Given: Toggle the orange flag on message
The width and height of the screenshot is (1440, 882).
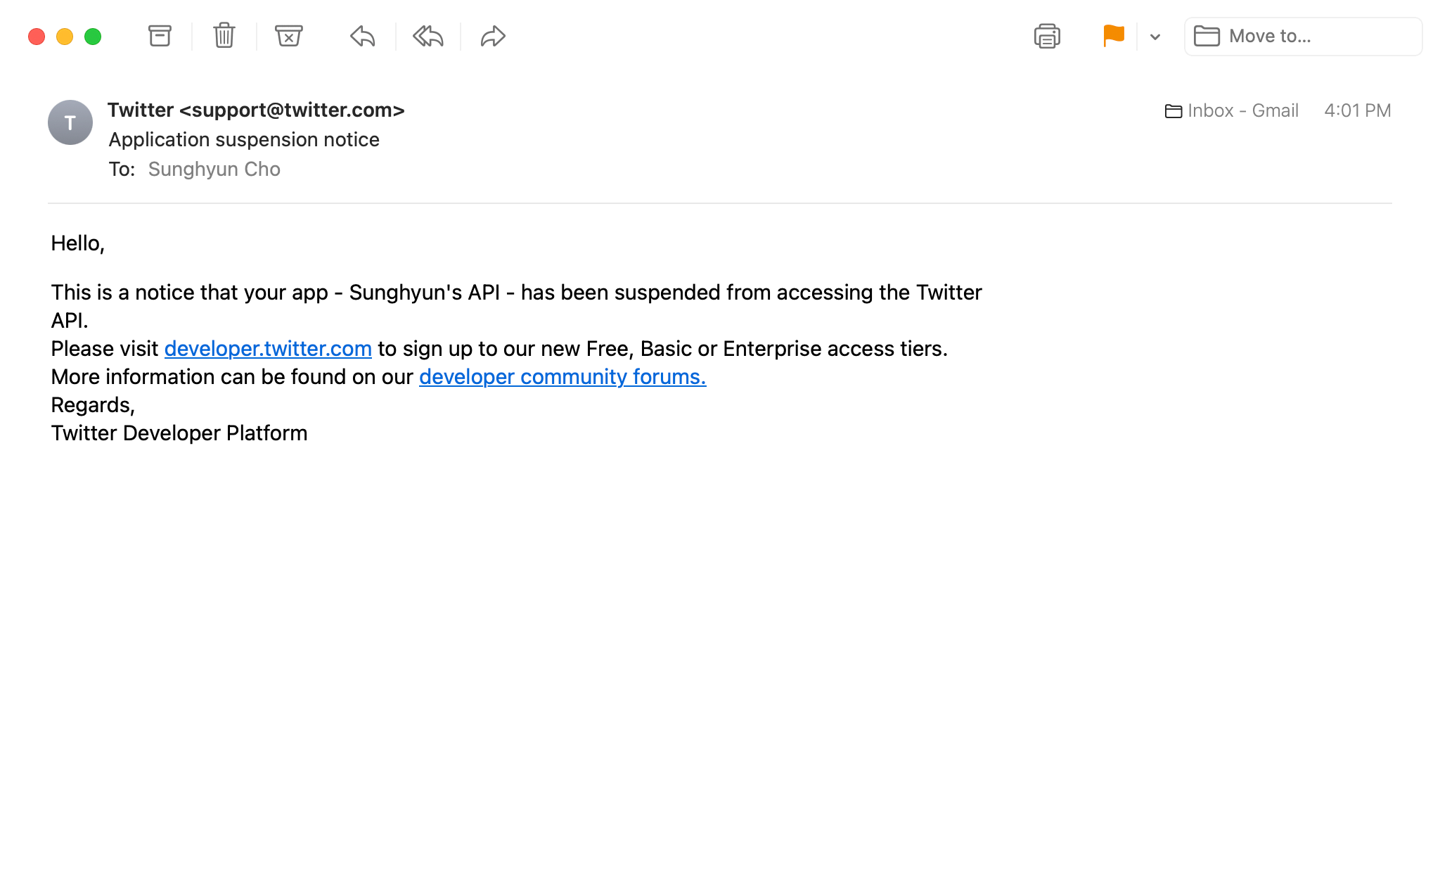Looking at the screenshot, I should [x=1114, y=36].
